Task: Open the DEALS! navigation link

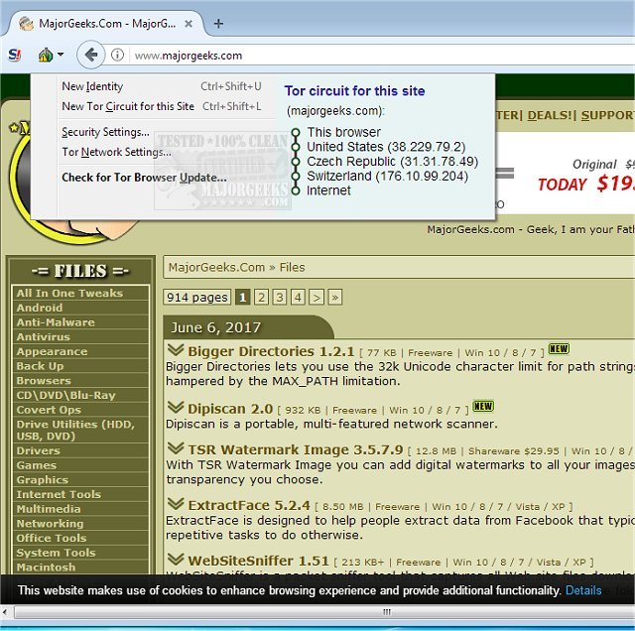Action: coord(550,115)
